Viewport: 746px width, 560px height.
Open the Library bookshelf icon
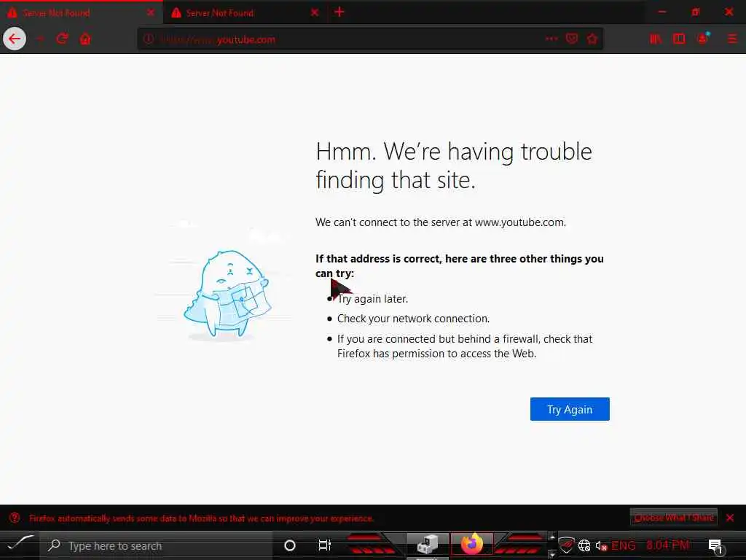pos(656,39)
